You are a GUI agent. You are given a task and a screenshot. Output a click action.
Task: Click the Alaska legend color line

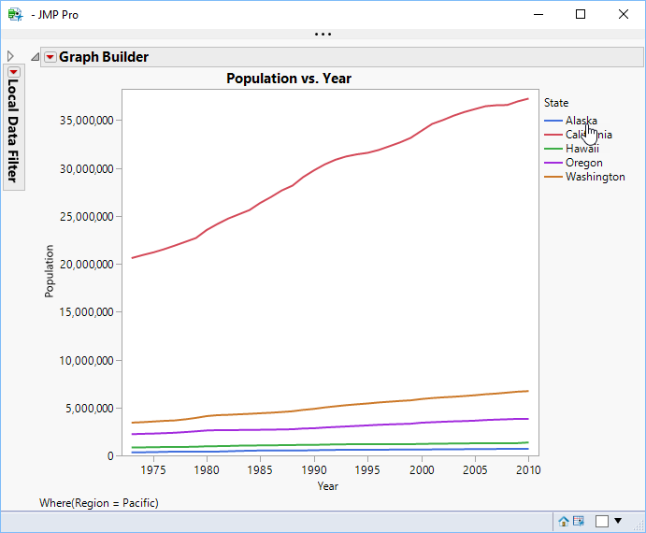coord(553,121)
